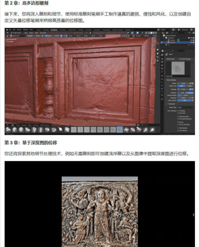The height and width of the screenshot is (247, 199).
Task: Click the perspective/orthographic grid gizmo icon
Action: (x=157, y=61)
